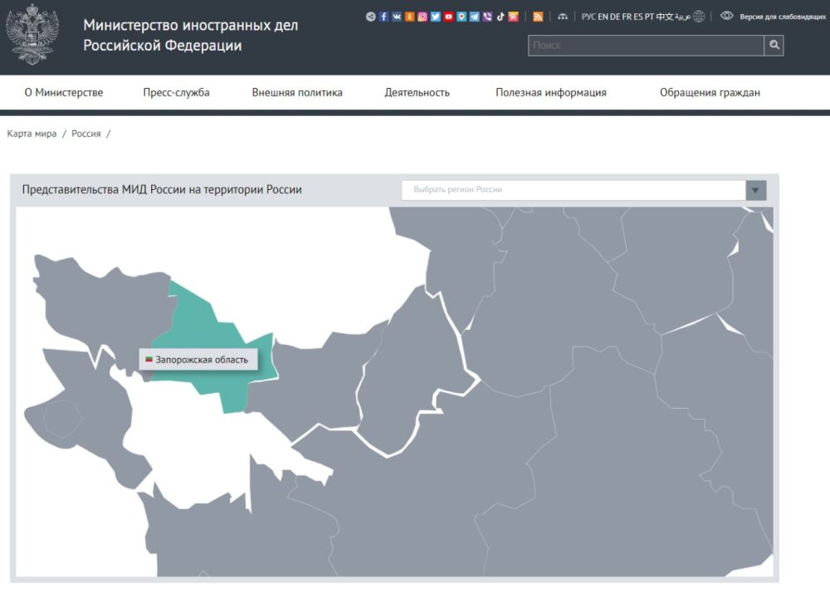Screen dimensions: 830x597
Task: Open the "О Министерстве" menu
Action: [64, 93]
